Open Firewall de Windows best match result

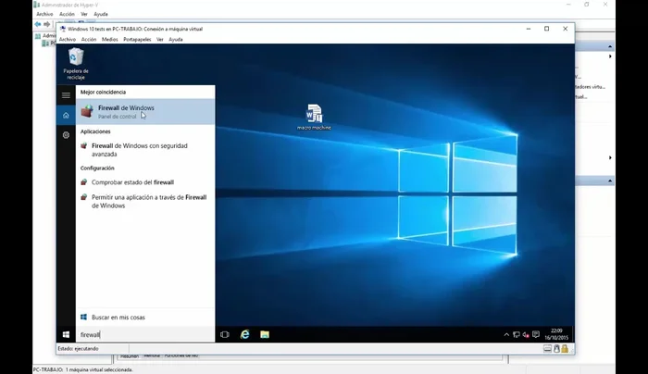(145, 112)
